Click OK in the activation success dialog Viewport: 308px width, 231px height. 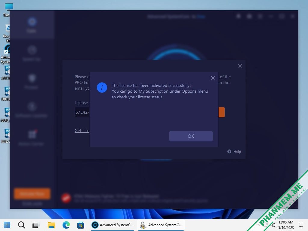point(191,136)
